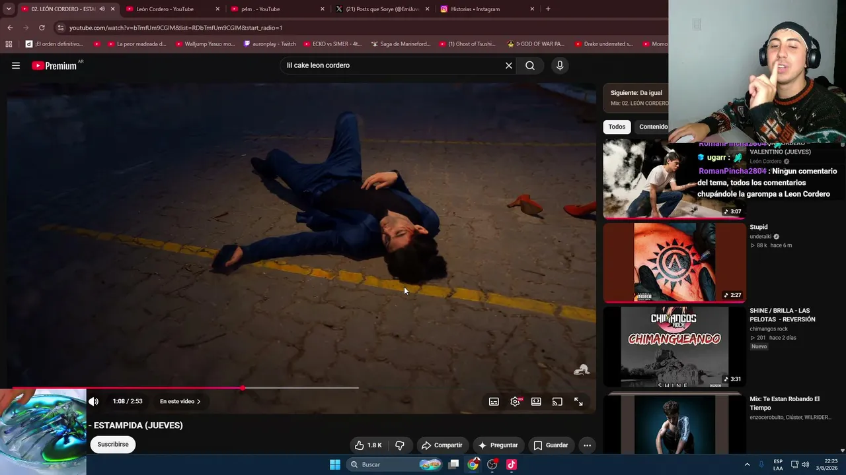Screen dimensions: 846x475
Task: Clear the YouTube search query
Action: [509, 65]
